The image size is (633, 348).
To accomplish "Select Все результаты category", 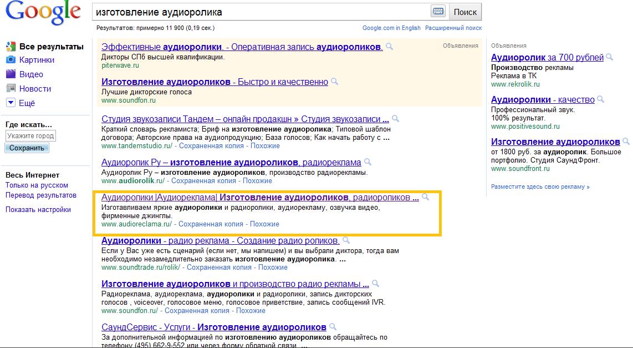I will point(51,47).
